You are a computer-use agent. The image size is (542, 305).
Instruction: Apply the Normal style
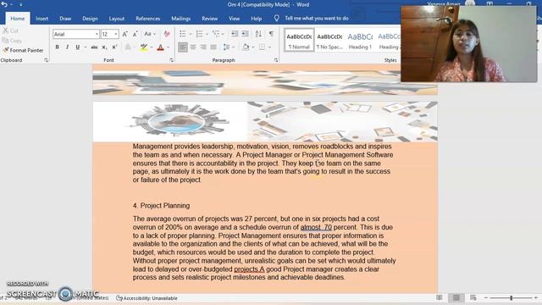coord(299,41)
